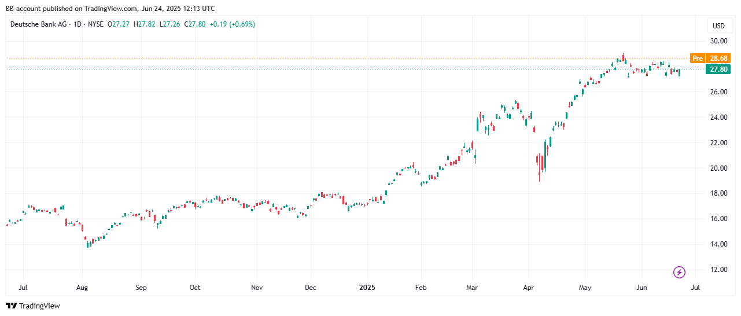Click the close value C27.80

point(194,24)
